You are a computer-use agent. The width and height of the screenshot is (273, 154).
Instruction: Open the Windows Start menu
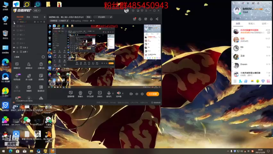pyautogui.click(x=3, y=151)
